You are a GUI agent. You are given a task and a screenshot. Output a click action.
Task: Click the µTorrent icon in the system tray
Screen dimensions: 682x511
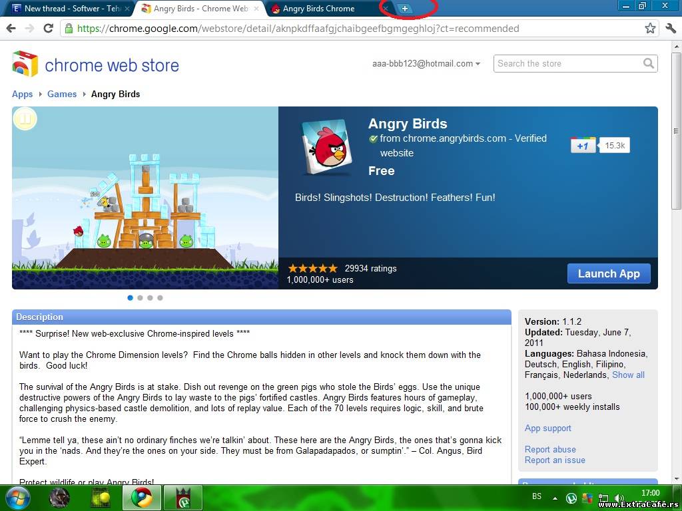pyautogui.click(x=571, y=498)
